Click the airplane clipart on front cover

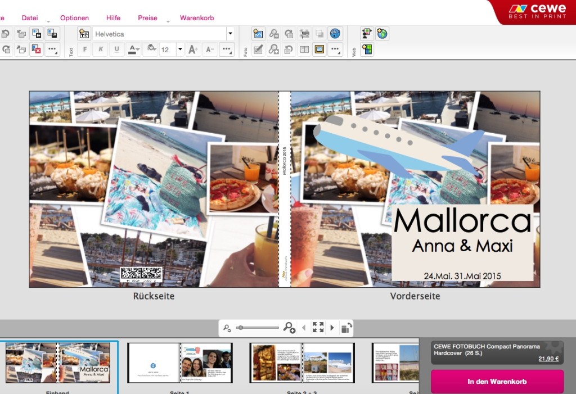pos(399,146)
